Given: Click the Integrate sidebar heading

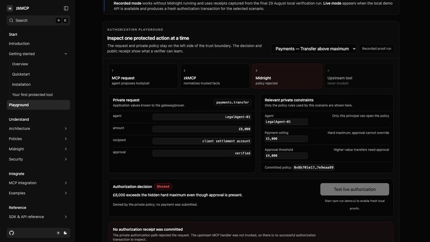Looking at the screenshot, I should click(17, 174).
